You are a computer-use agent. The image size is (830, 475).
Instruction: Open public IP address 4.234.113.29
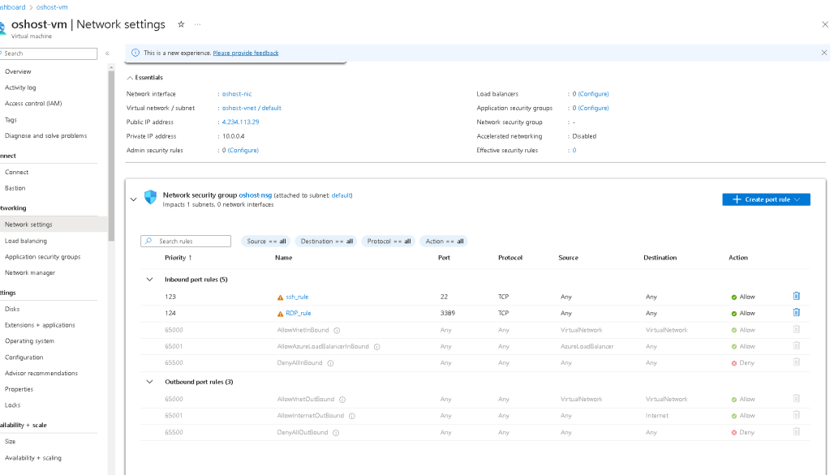coord(240,122)
